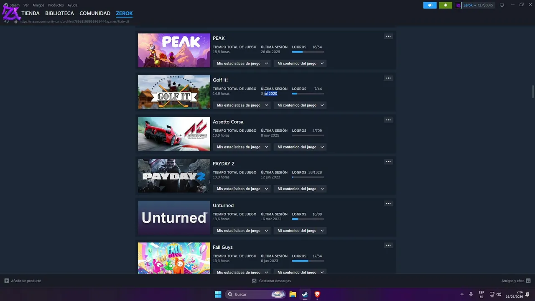This screenshot has height=301, width=535.
Task: Open options menu for Golf It!
Action: 388,78
